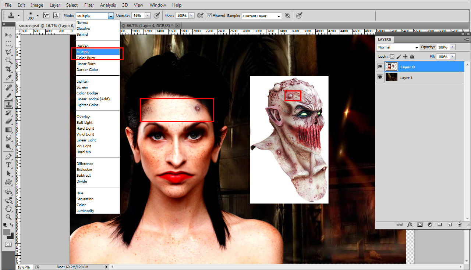
Task: Select the Magic Wand tool
Action: 8,61
